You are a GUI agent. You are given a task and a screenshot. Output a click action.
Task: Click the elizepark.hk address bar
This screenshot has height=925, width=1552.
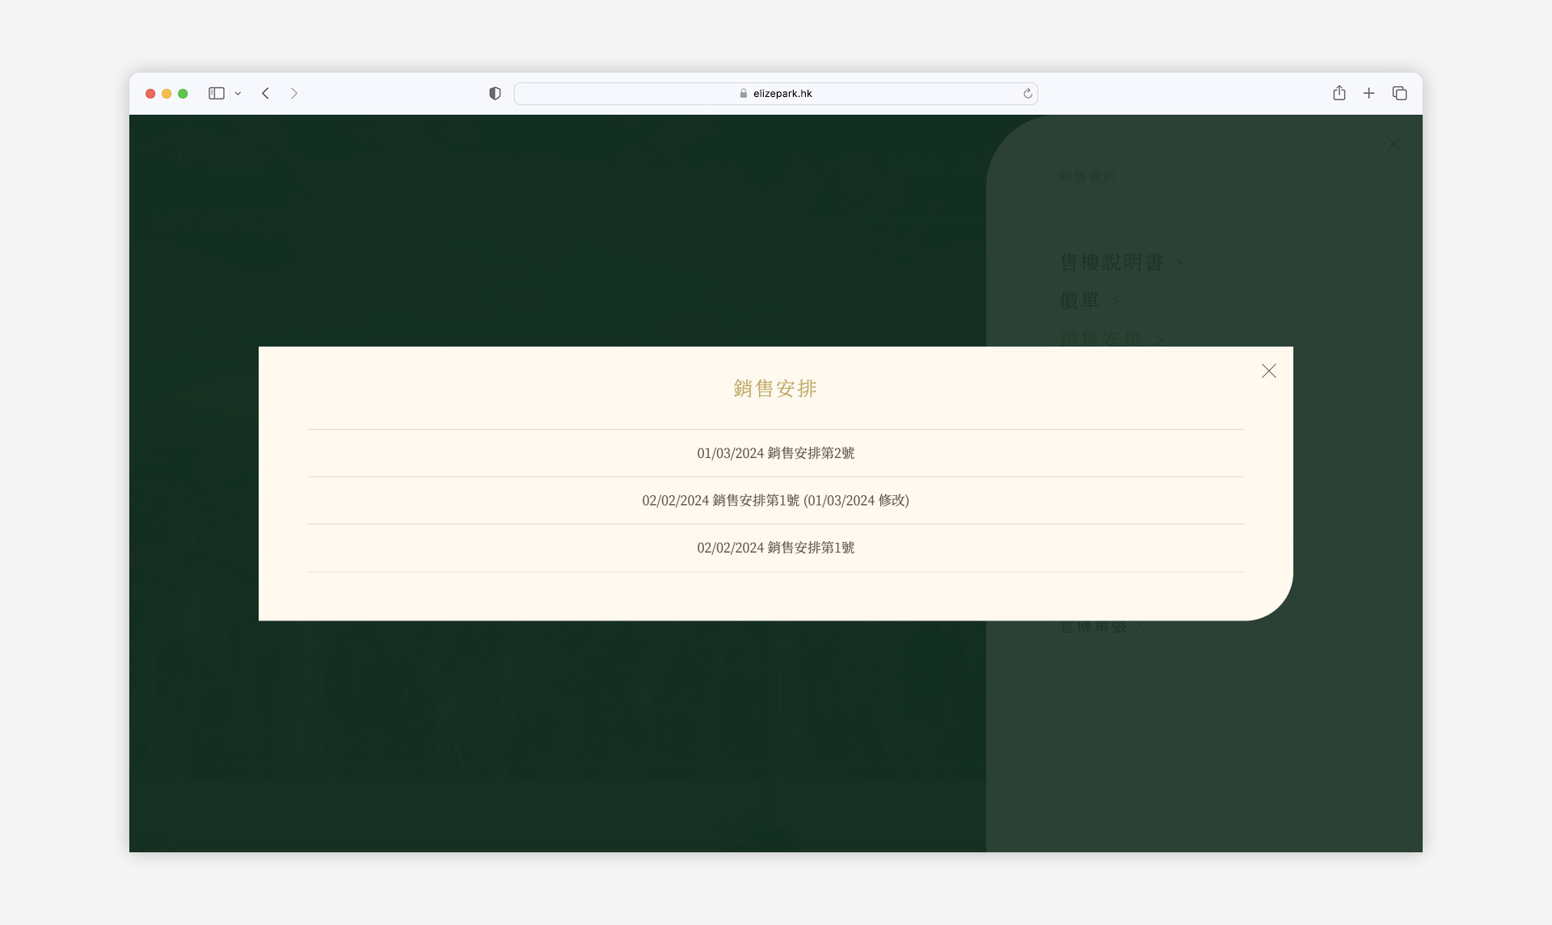coord(775,94)
